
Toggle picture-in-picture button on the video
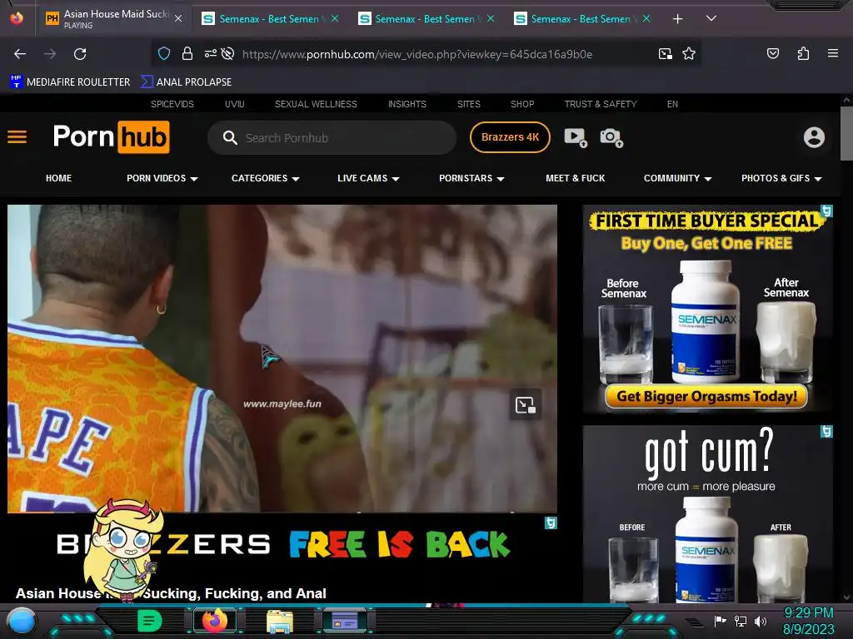point(525,405)
